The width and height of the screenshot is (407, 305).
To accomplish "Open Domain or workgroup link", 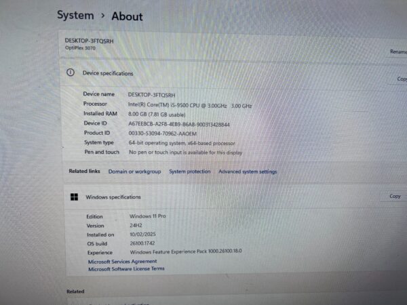I will coord(134,171).
